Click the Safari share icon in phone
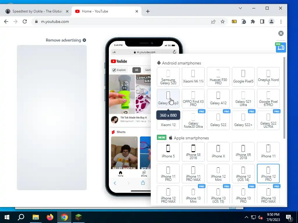Viewport: 298px width, 223px height. pos(143,183)
